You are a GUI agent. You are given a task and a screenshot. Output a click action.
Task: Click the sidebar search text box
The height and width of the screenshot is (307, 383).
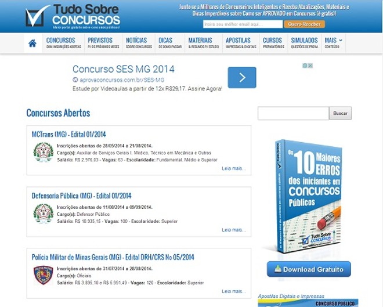293,113
